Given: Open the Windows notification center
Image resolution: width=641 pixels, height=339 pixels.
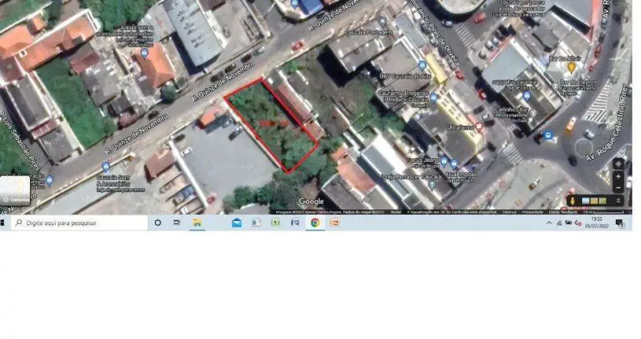Looking at the screenshot, I should click(620, 223).
